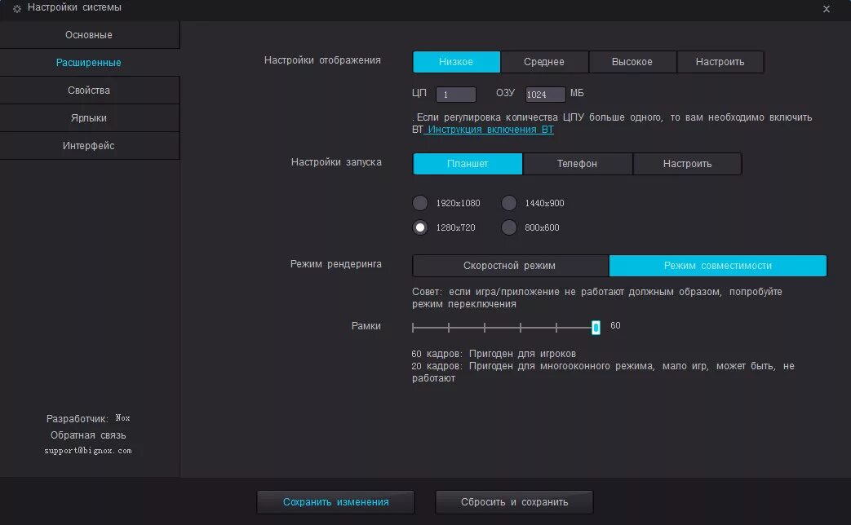The width and height of the screenshot is (851, 525).
Task: Click Сохранить изменения button
Action: tap(335, 502)
